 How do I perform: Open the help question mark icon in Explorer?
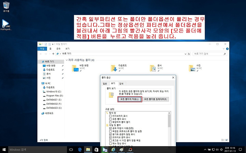click(x=227, y=49)
